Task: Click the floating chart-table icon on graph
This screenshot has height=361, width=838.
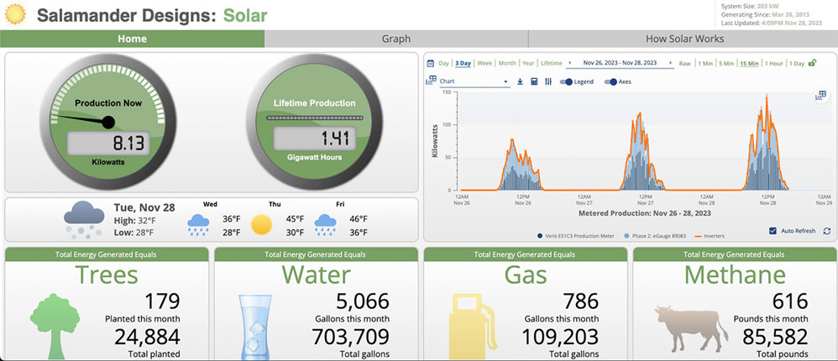Action: point(820,96)
